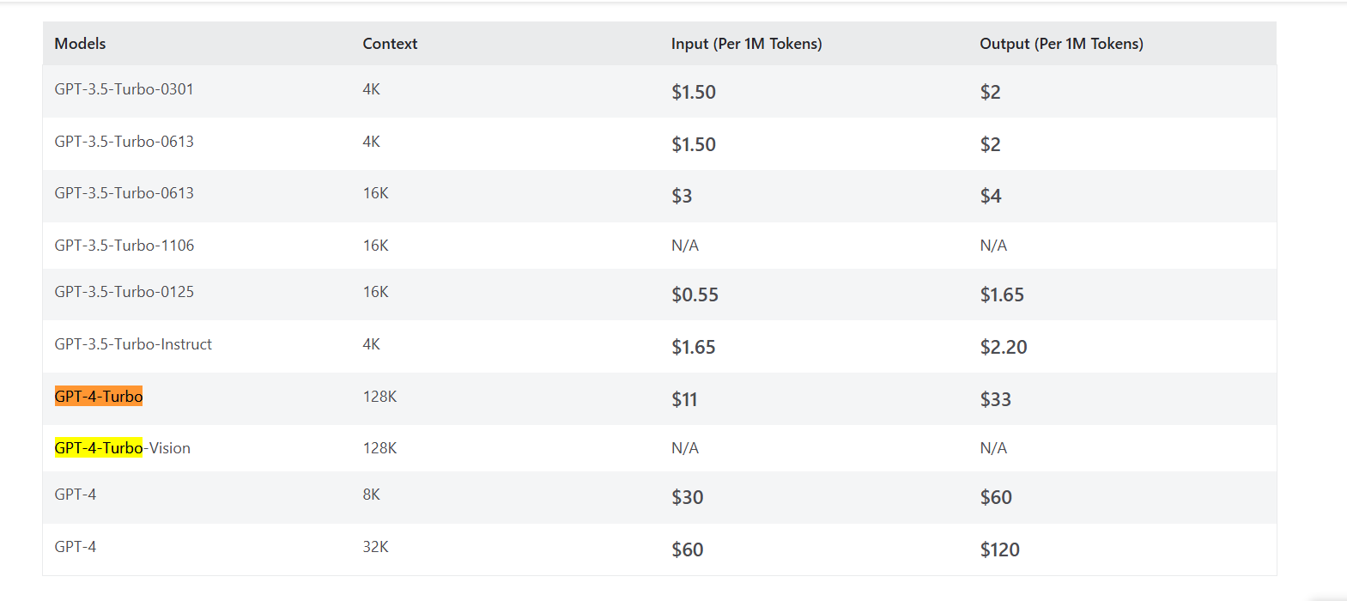This screenshot has height=601, width=1347.
Task: Click the GPT-3.5-Turbo-0125 model name
Action: [124, 292]
